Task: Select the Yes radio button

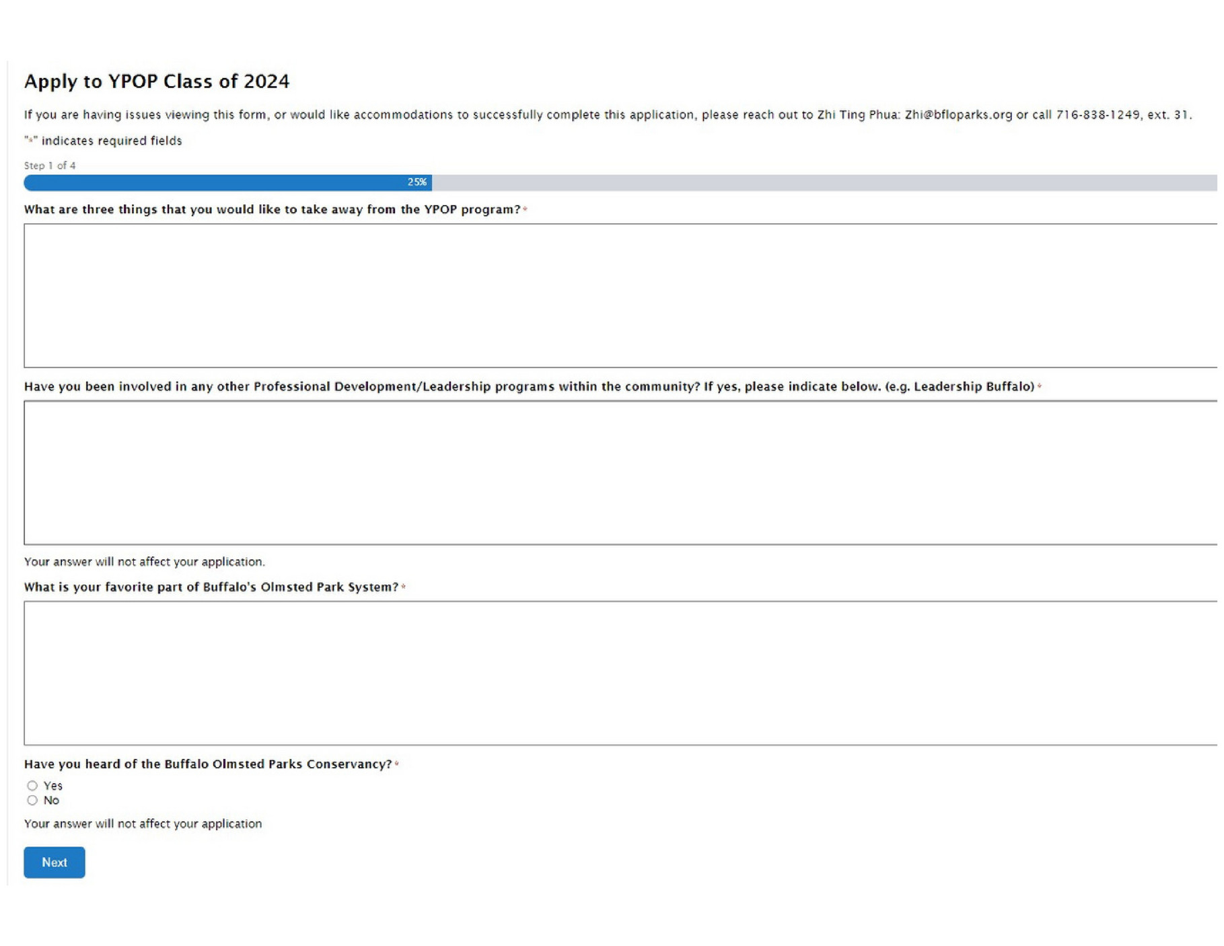Action: (x=32, y=785)
